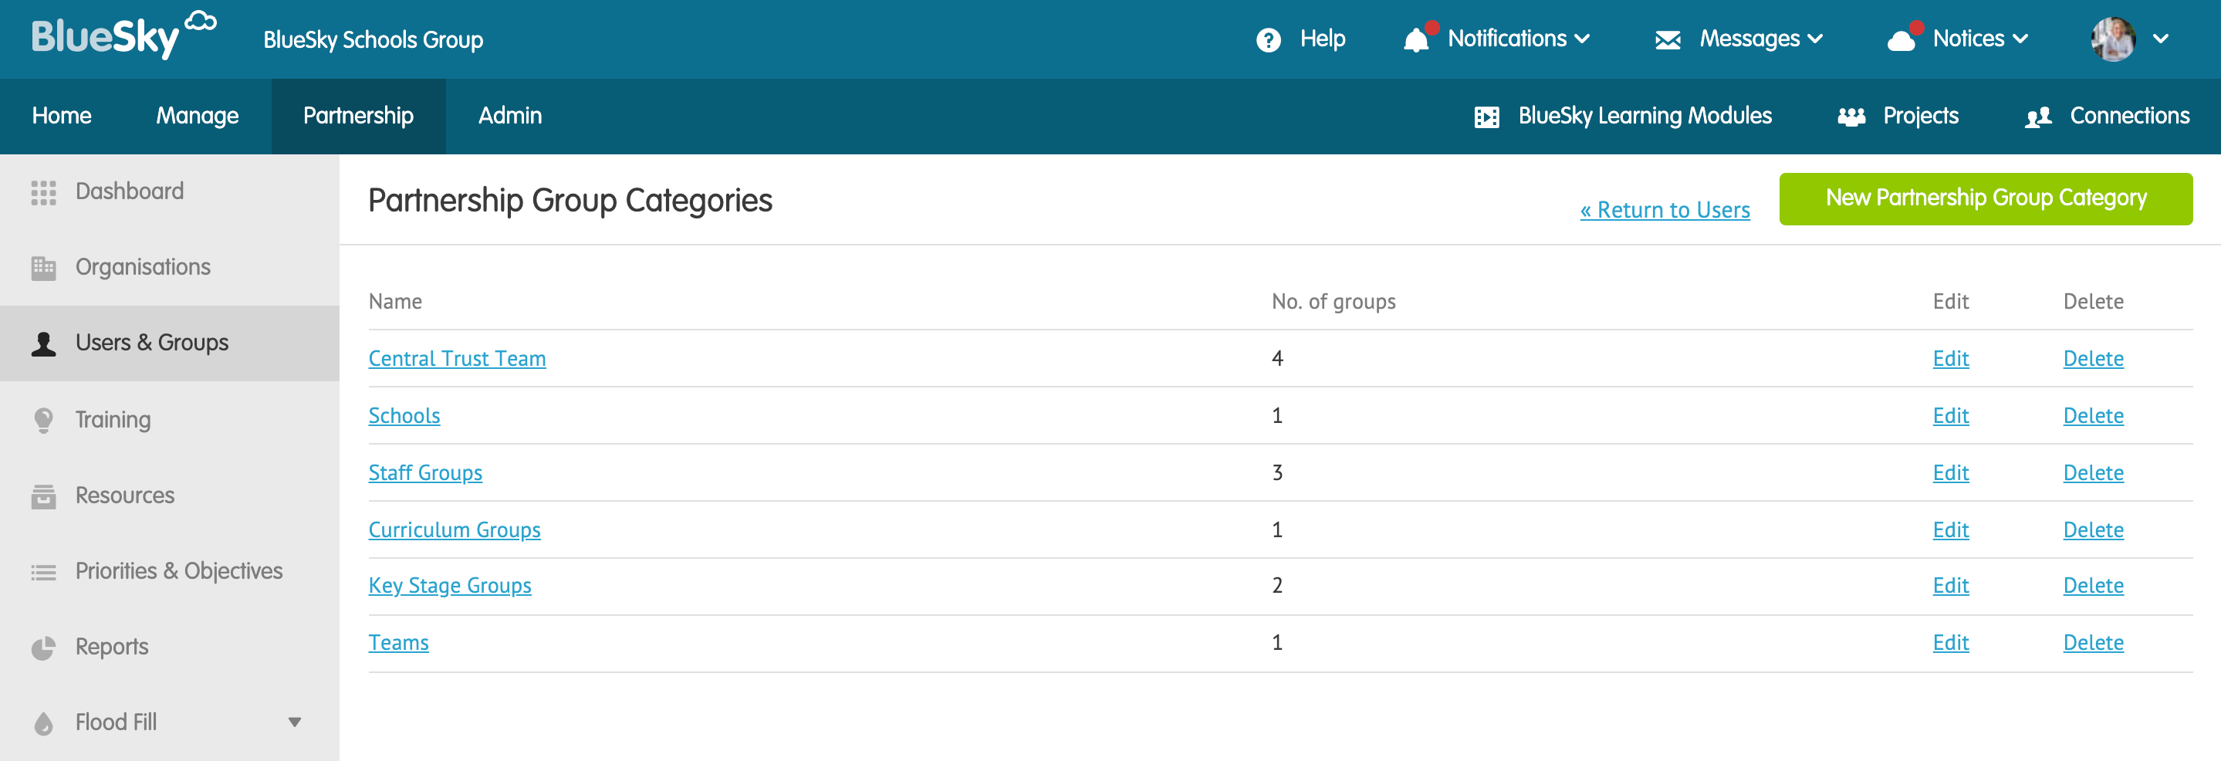Delete the Staff Groups category
The image size is (2221, 761).
point(2093,472)
